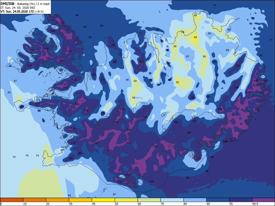Click the '59' humidity value on map
Image resolution: width=275 pixels, height=206 pixels.
pyautogui.click(x=135, y=81)
